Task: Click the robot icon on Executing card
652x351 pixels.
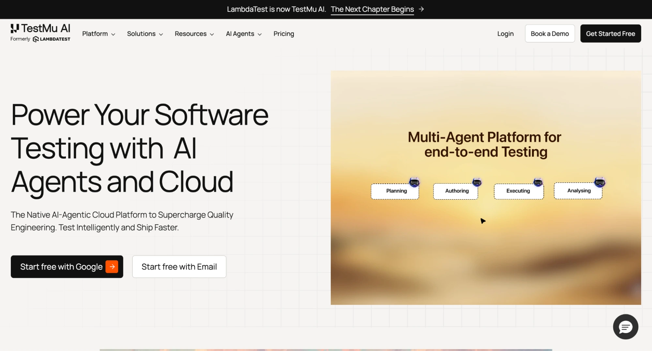Action: 538,182
